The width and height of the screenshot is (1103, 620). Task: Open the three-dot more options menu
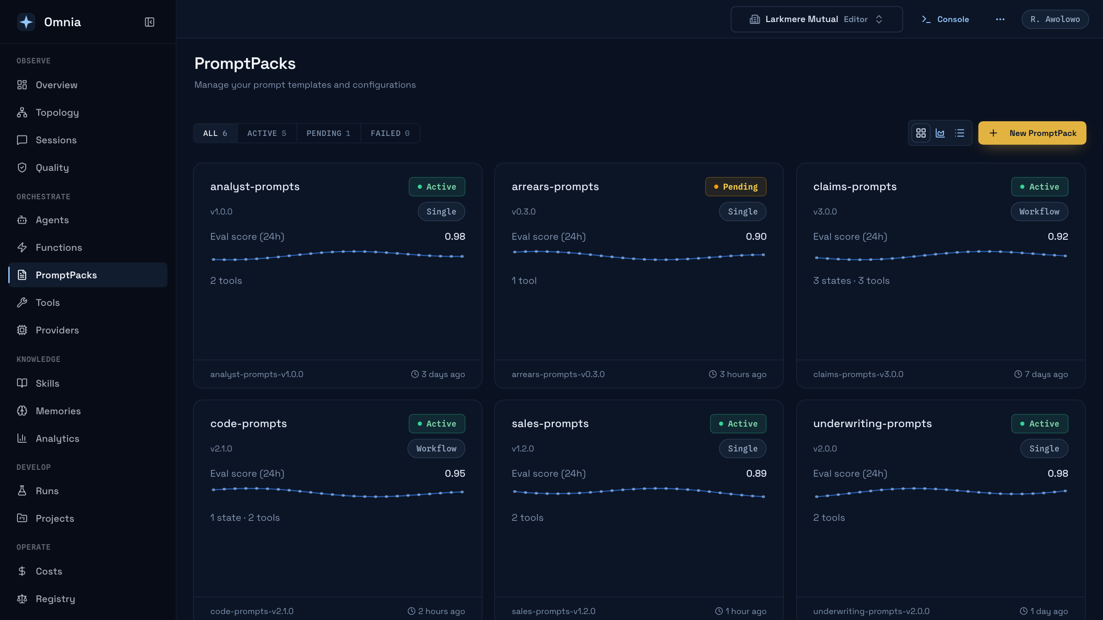pos(1000,19)
